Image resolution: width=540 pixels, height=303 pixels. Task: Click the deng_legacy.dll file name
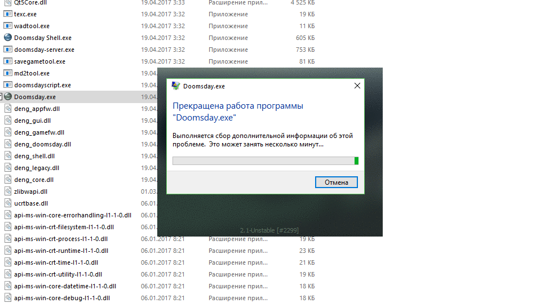pos(37,168)
